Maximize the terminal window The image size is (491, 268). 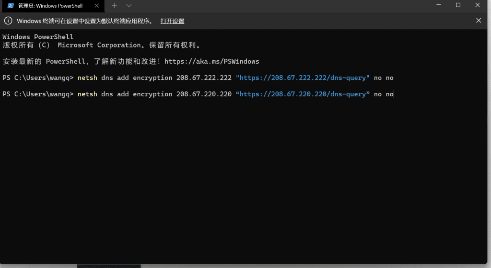coord(458,5)
